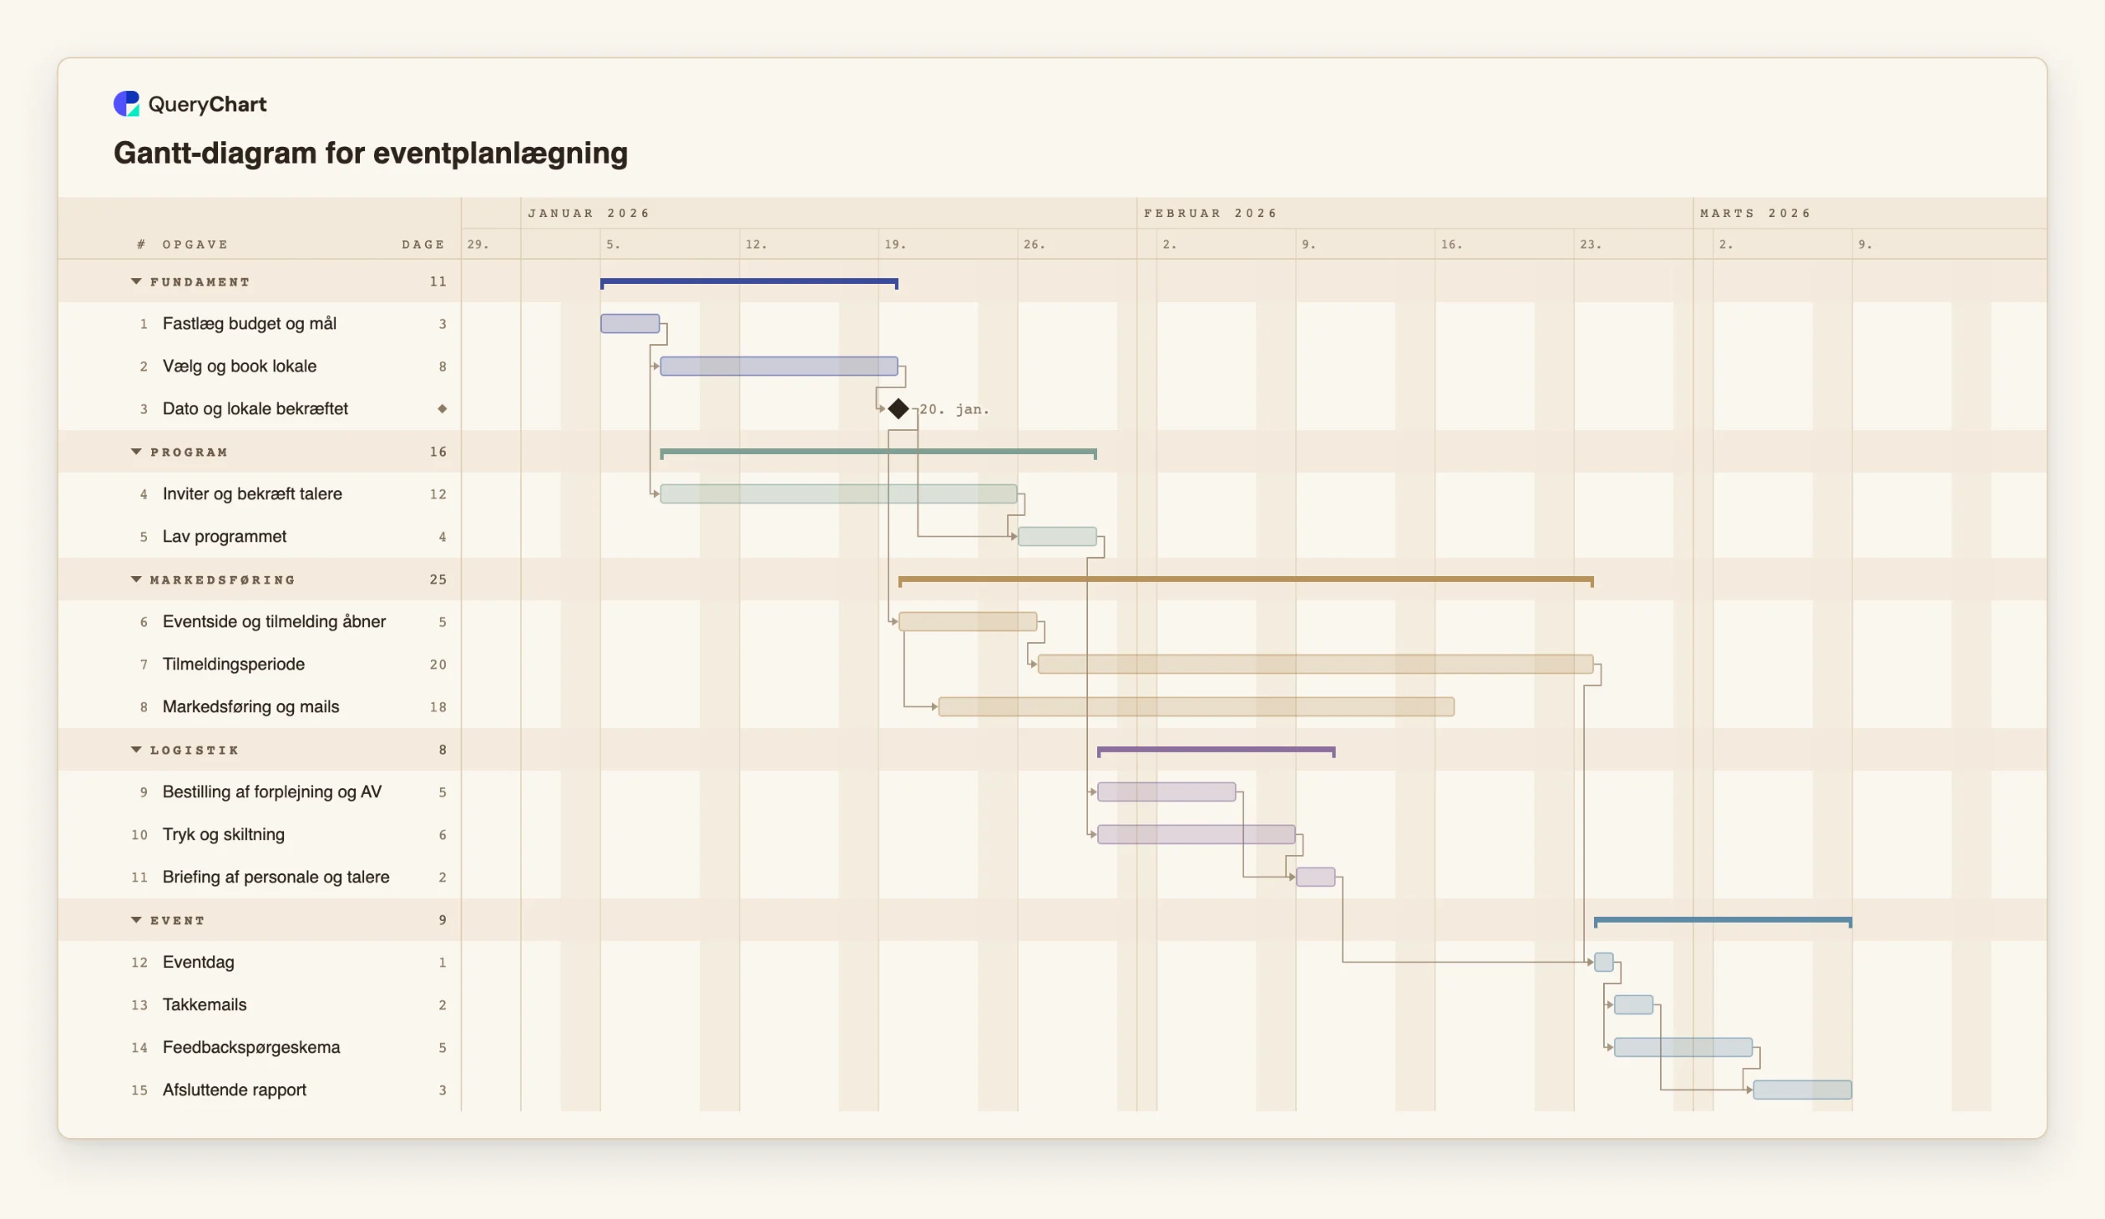Select the Lav programmet bar
The height and width of the screenshot is (1219, 2105).
coord(1057,536)
